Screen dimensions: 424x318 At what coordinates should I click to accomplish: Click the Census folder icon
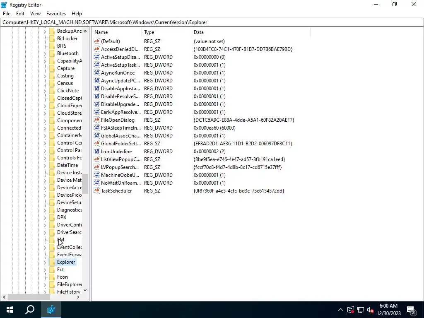(52, 83)
